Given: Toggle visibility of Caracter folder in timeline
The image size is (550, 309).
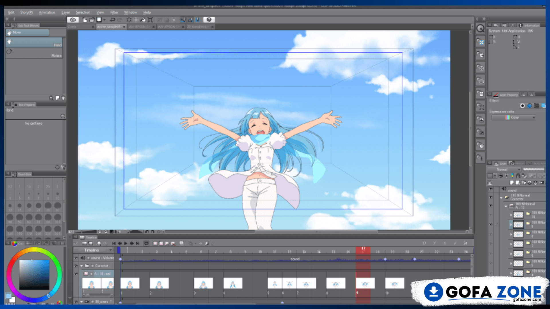Looking at the screenshot, I should (x=76, y=266).
